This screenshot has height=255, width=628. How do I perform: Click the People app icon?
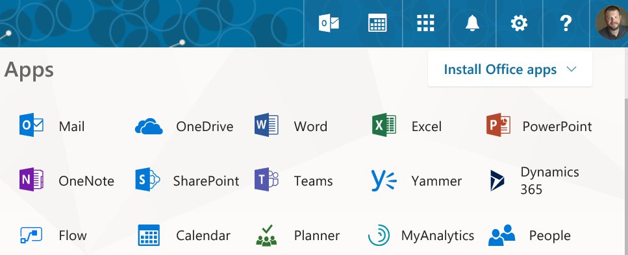(x=501, y=235)
